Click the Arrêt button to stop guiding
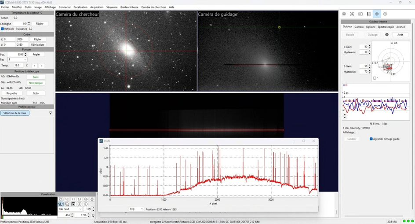The width and height of the screenshot is (415, 224). pyautogui.click(x=400, y=35)
